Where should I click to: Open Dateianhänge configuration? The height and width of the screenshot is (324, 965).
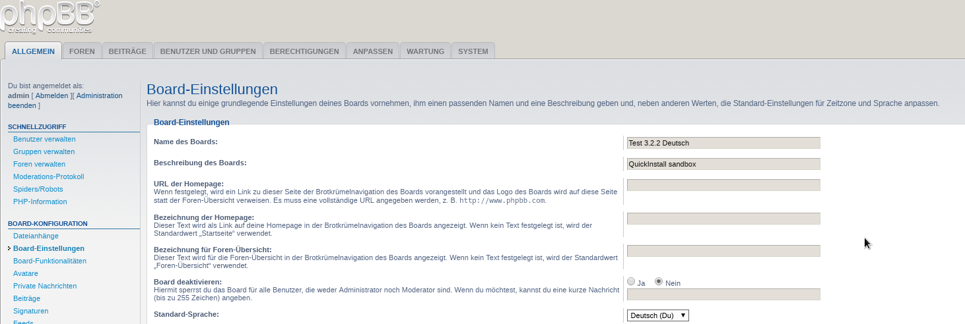[x=36, y=236]
